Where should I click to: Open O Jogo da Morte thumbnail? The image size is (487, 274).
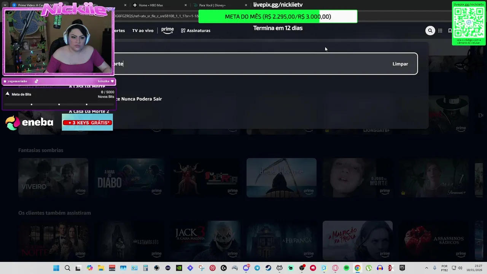pyautogui.click(x=358, y=178)
